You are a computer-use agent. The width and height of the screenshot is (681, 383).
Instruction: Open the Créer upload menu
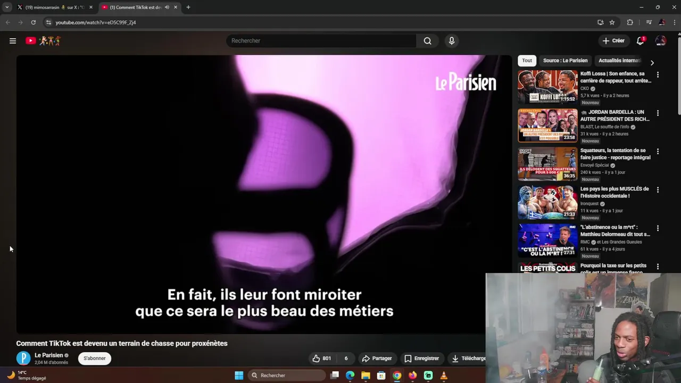[613, 40]
